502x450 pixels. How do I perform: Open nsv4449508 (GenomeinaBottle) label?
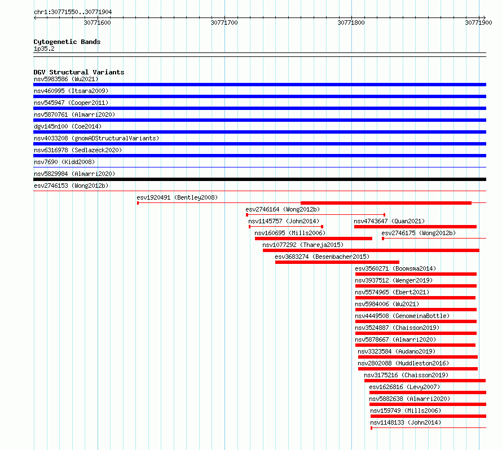click(402, 316)
